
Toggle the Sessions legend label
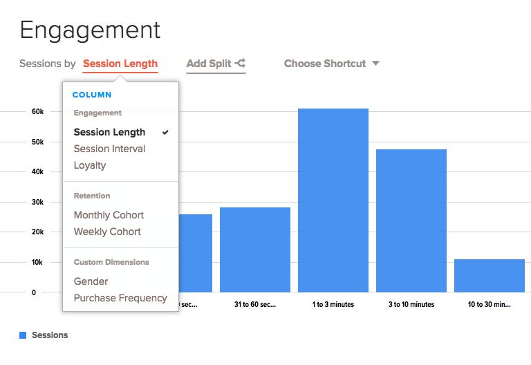click(50, 335)
